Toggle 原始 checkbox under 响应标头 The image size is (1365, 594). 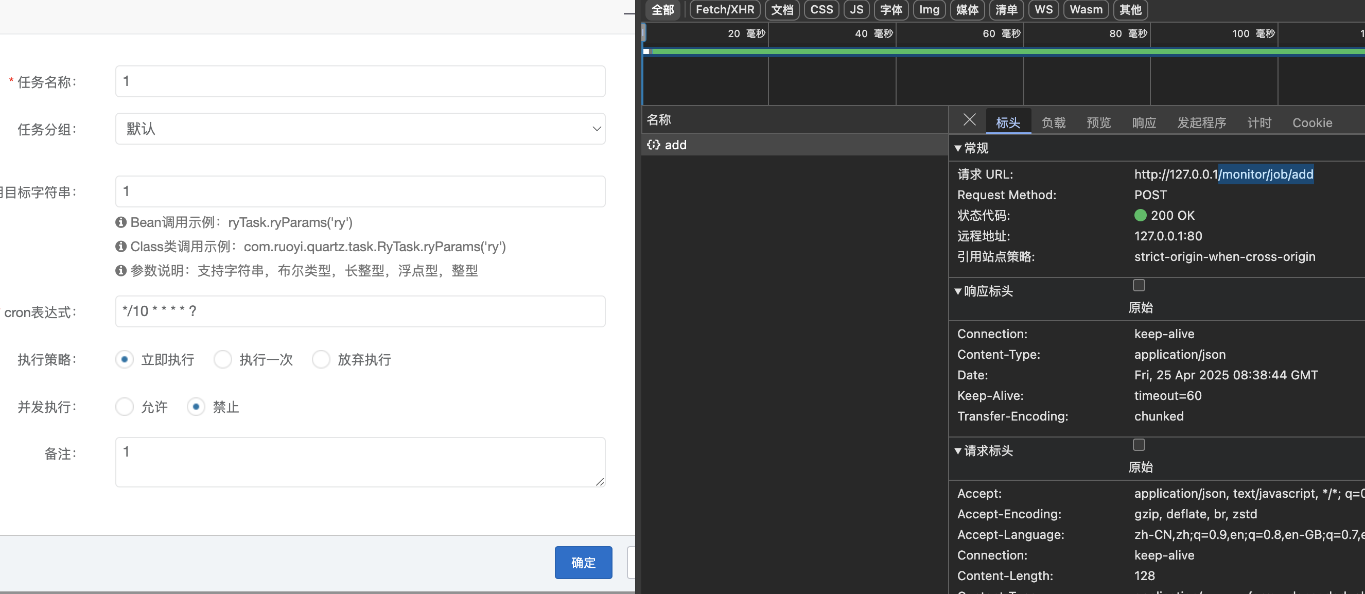(x=1139, y=285)
